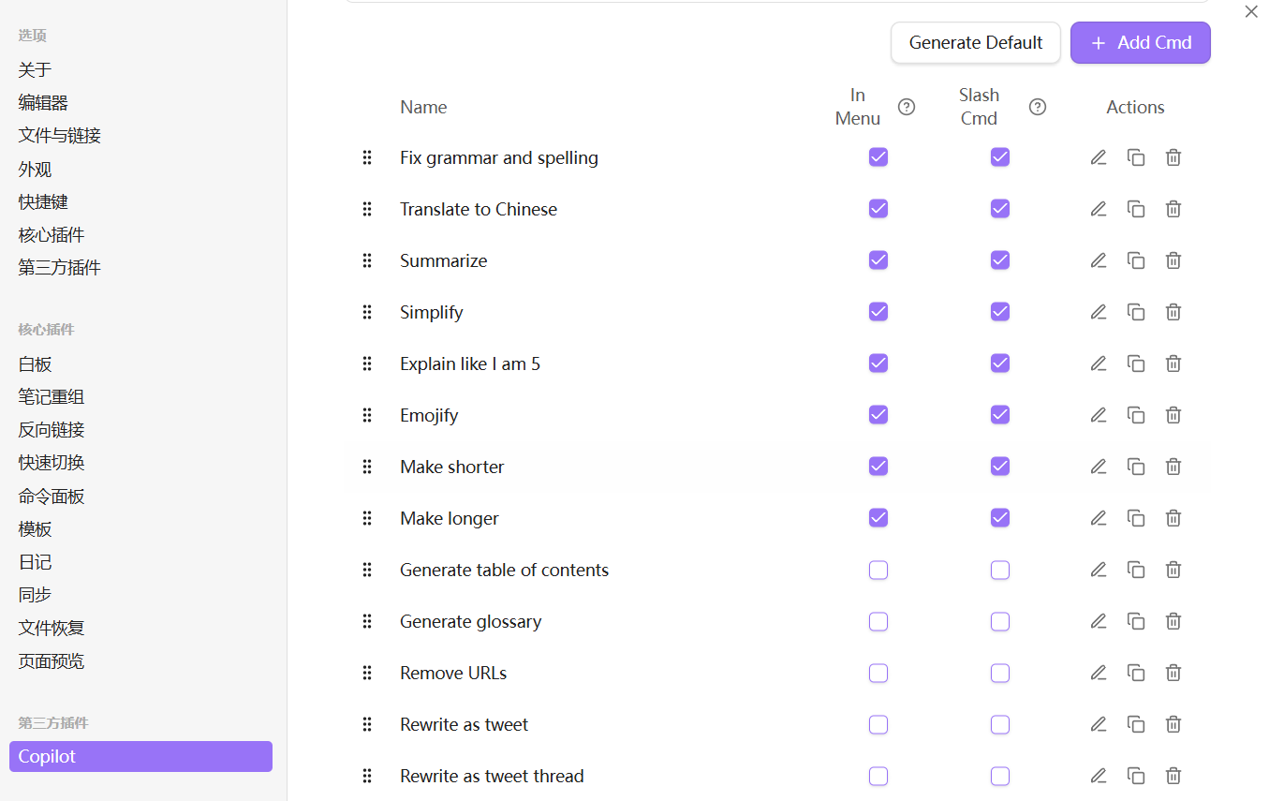Copy the Make longer command

[x=1136, y=518]
